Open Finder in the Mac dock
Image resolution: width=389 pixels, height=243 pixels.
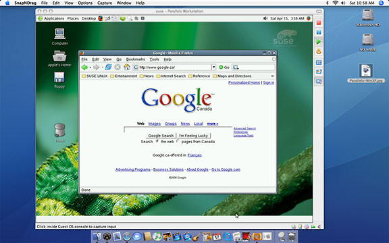point(97,236)
